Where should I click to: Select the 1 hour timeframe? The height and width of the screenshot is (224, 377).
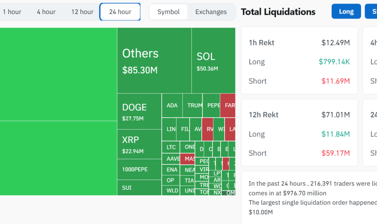click(12, 12)
